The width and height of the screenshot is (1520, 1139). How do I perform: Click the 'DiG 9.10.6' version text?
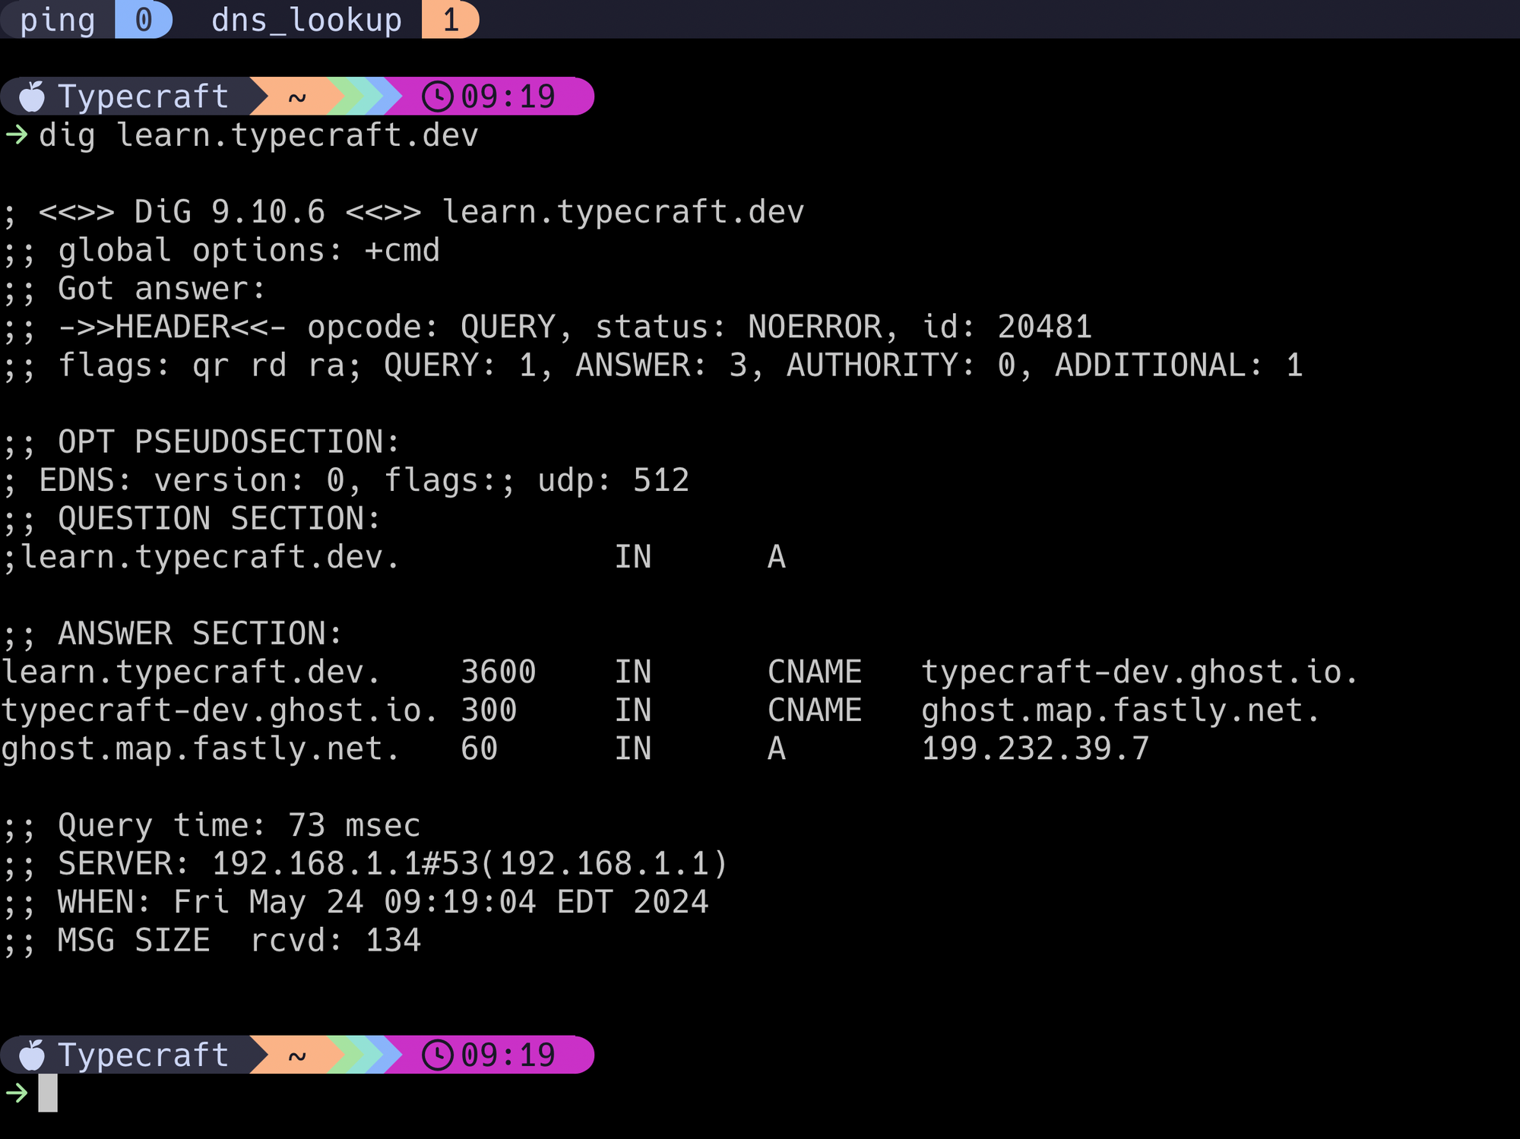click(230, 212)
